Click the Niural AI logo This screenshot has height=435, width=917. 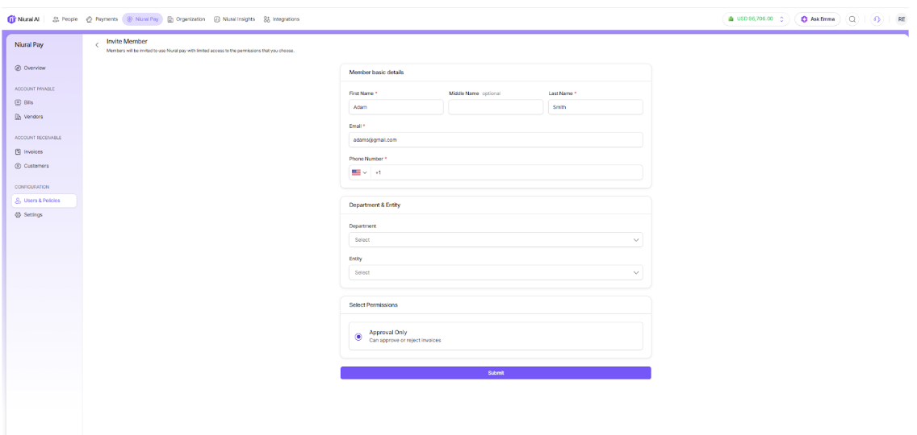click(23, 19)
